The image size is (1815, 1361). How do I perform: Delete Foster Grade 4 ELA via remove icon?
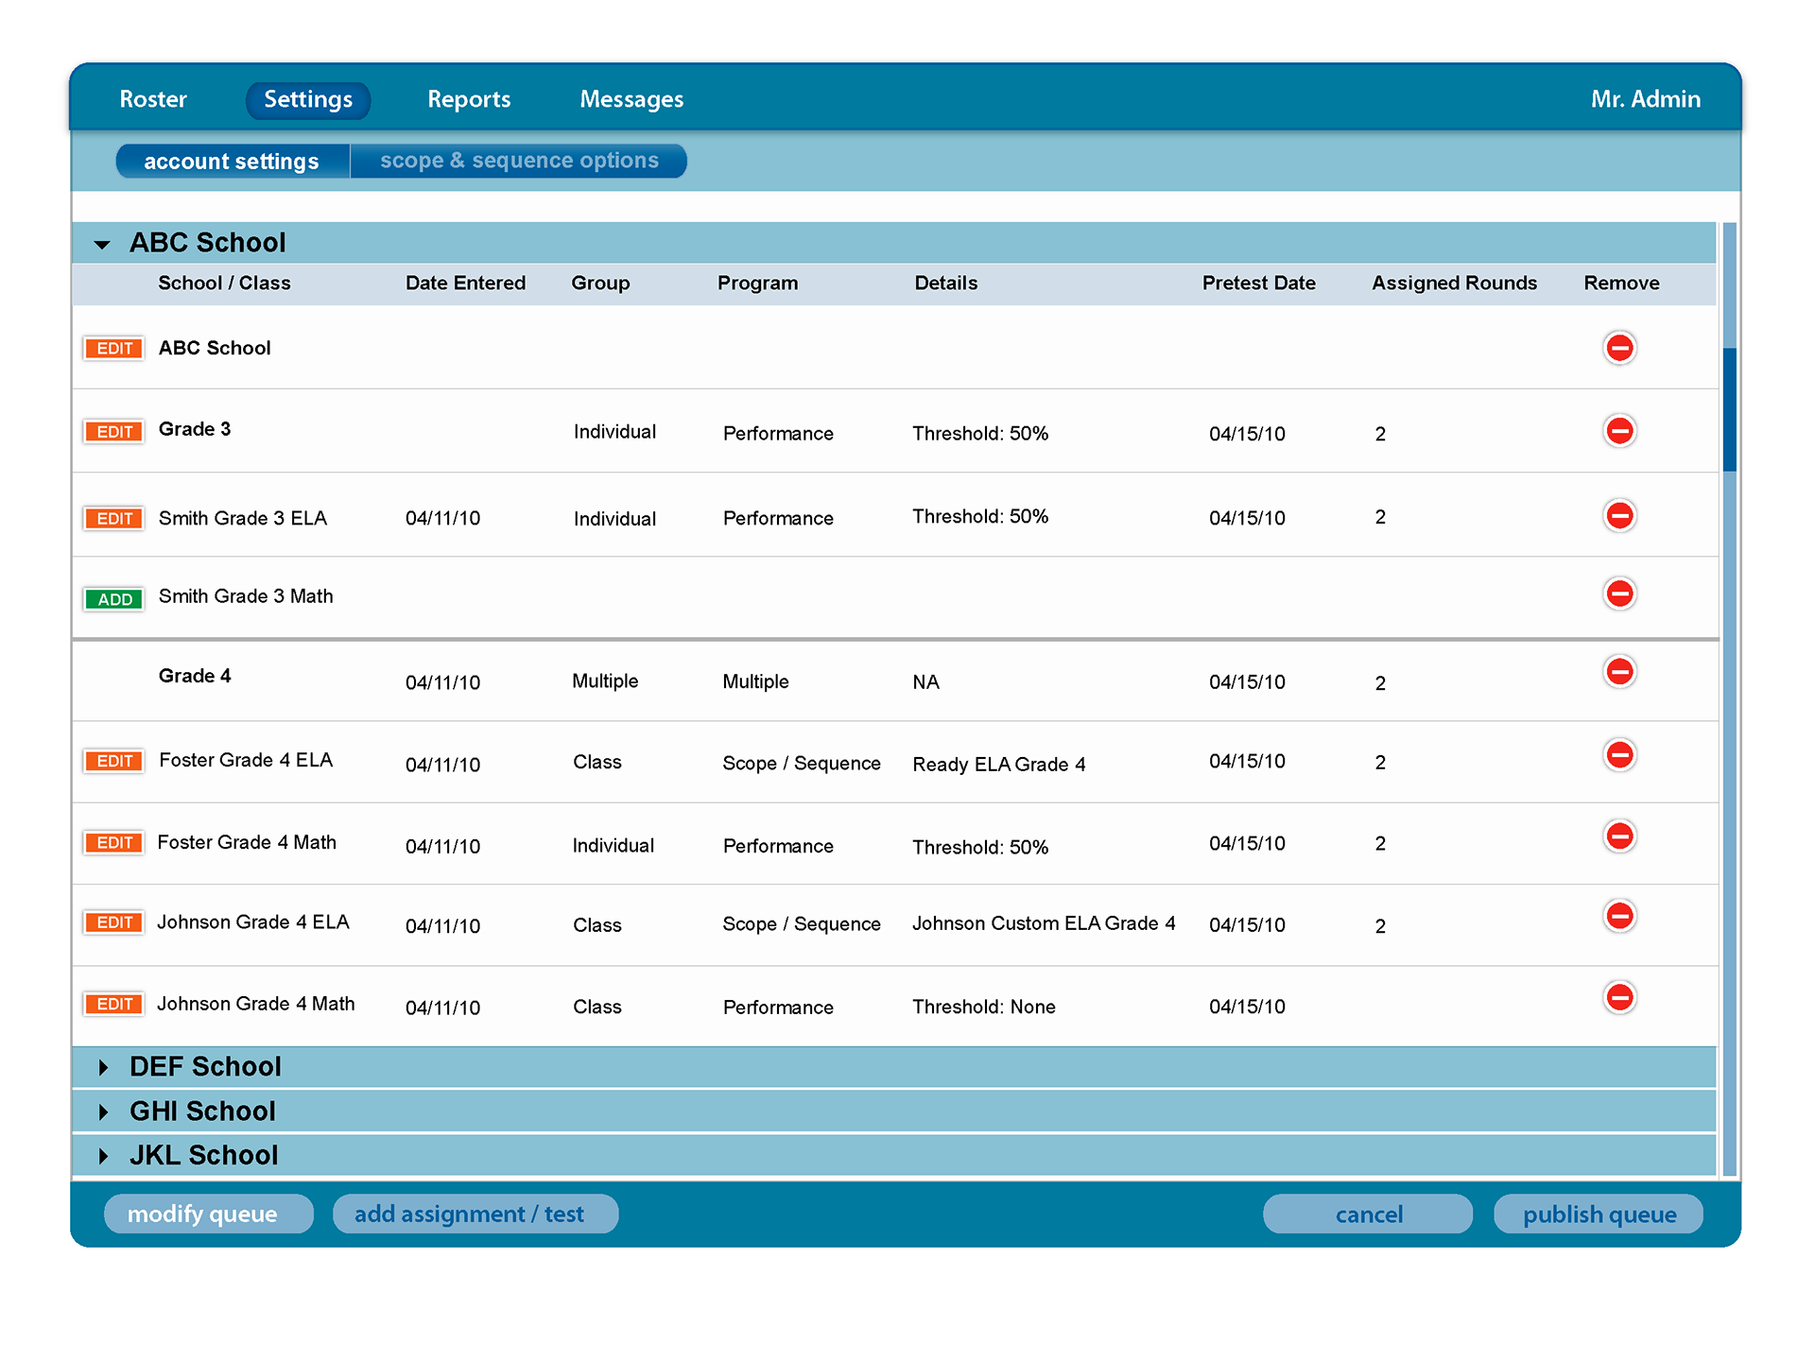click(x=1618, y=755)
